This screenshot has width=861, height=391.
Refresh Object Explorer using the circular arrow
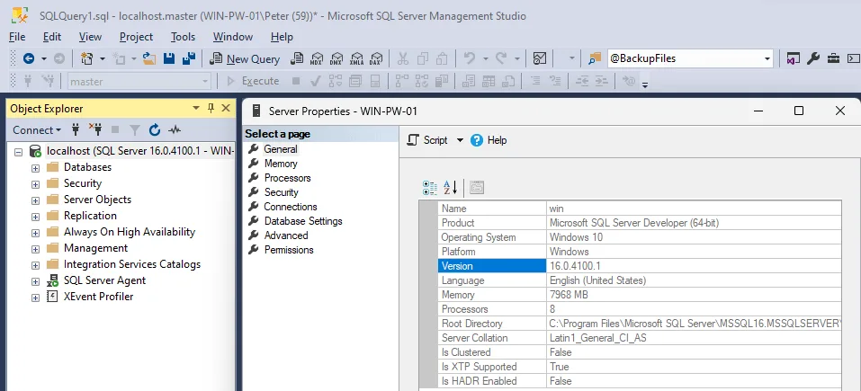click(x=155, y=130)
